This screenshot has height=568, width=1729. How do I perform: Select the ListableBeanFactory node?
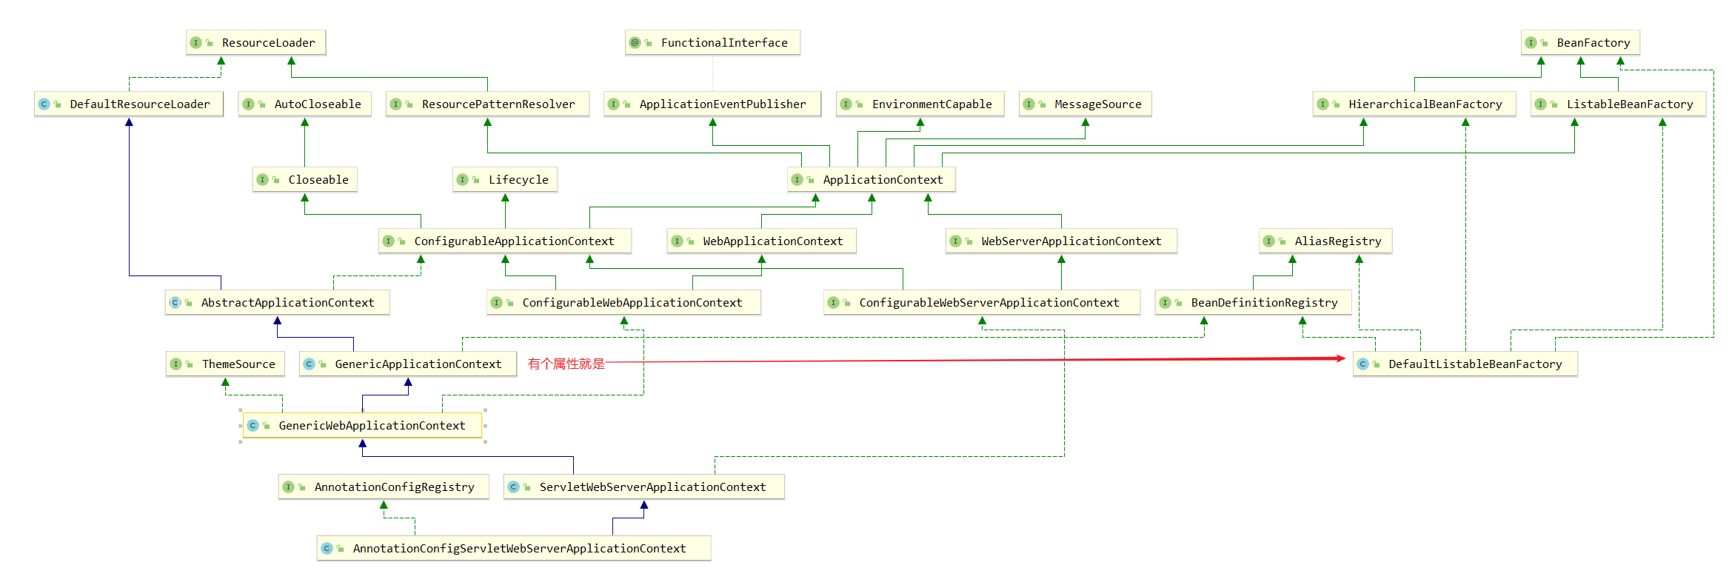point(1618,104)
